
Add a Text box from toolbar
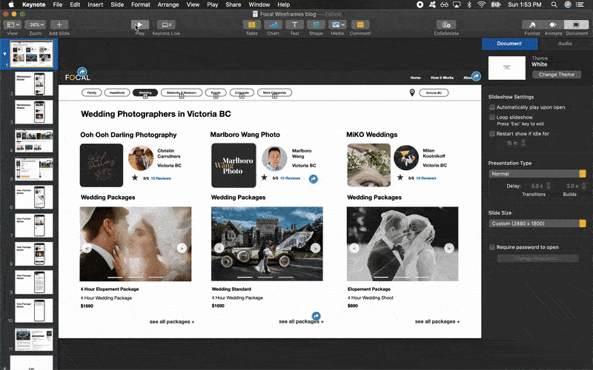(x=294, y=24)
